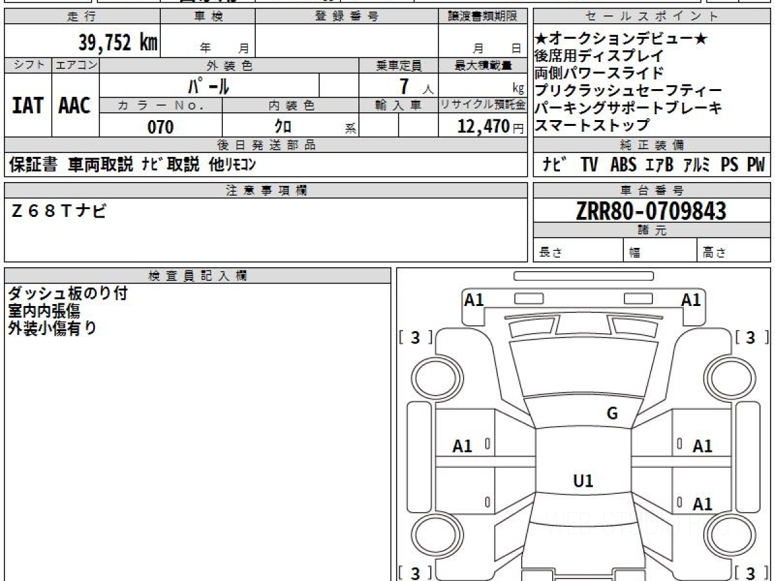Click the カラーNo. header
The width and height of the screenshot is (775, 581).
pos(161,105)
